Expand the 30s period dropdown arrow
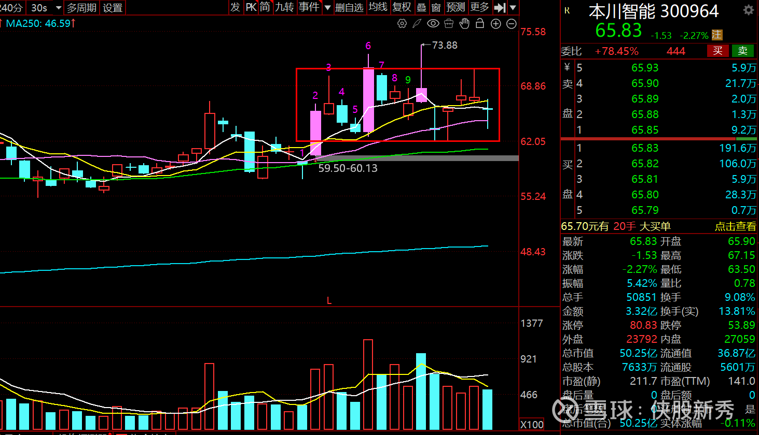Image resolution: width=759 pixels, height=435 pixels. click(x=58, y=8)
